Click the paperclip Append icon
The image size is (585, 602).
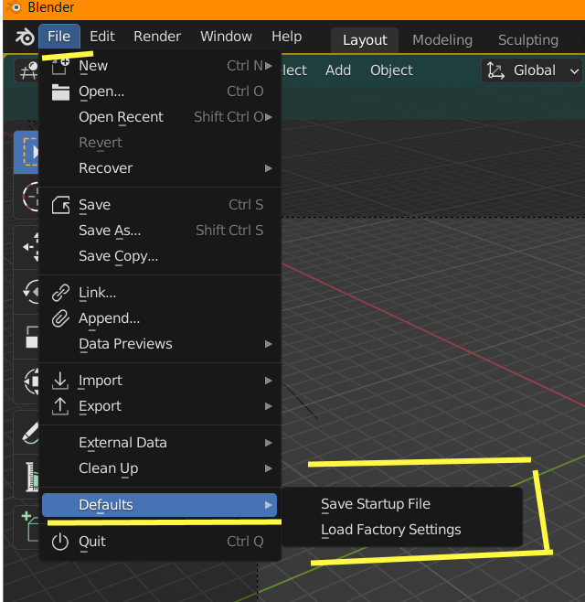[x=60, y=318]
